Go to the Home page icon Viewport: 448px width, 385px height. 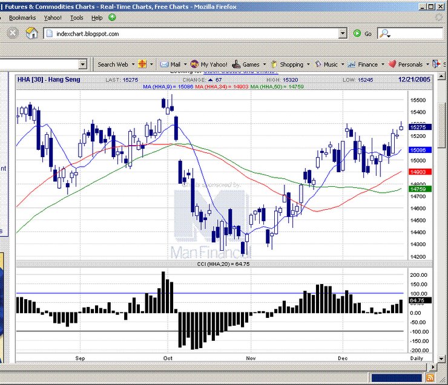point(31,33)
